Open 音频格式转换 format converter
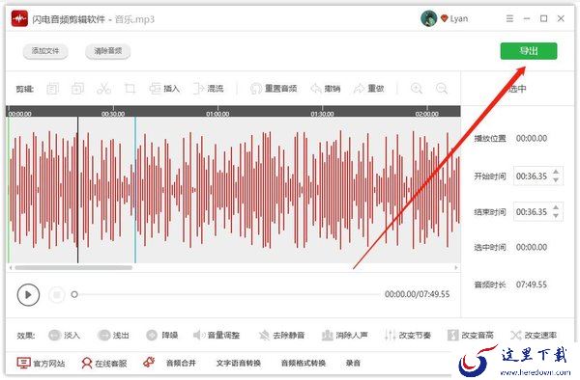The width and height of the screenshot is (580, 380). coord(304,363)
